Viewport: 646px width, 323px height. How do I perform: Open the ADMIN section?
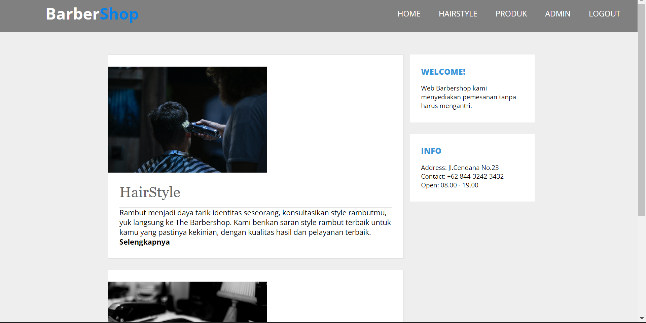point(558,14)
